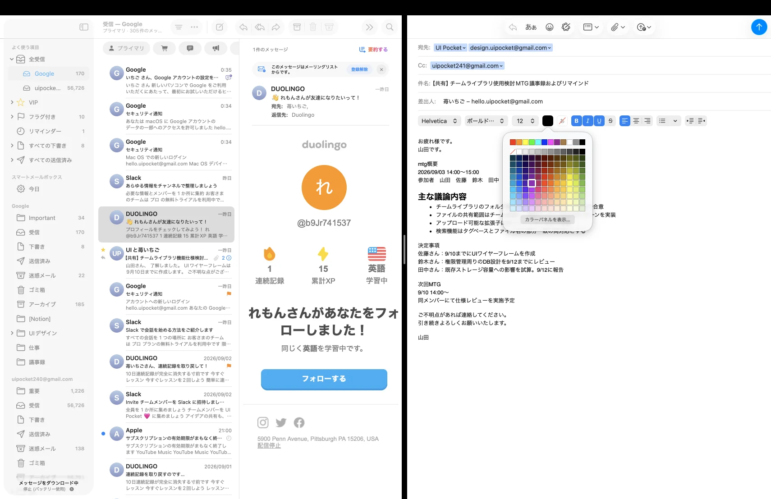Open the Writing Tools icon in compose toolbar

point(566,27)
